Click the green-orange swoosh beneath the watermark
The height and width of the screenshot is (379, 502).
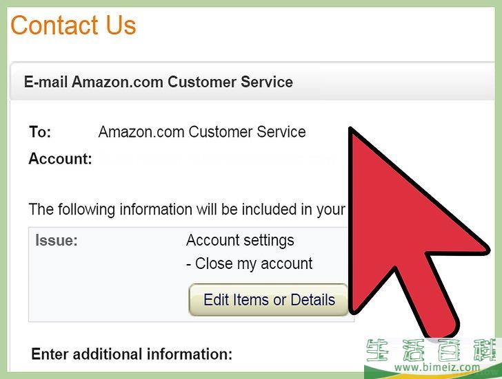point(432,374)
